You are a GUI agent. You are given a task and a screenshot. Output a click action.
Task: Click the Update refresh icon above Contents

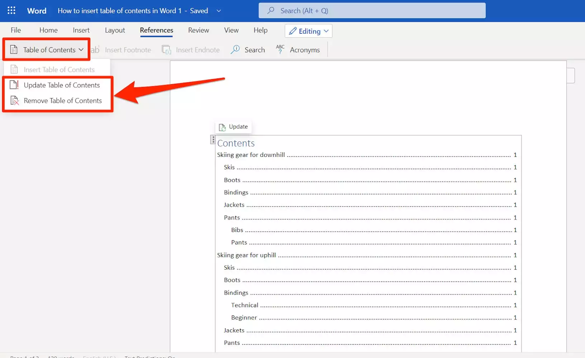click(x=222, y=127)
